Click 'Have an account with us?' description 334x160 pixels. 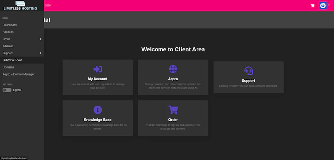(x=98, y=86)
